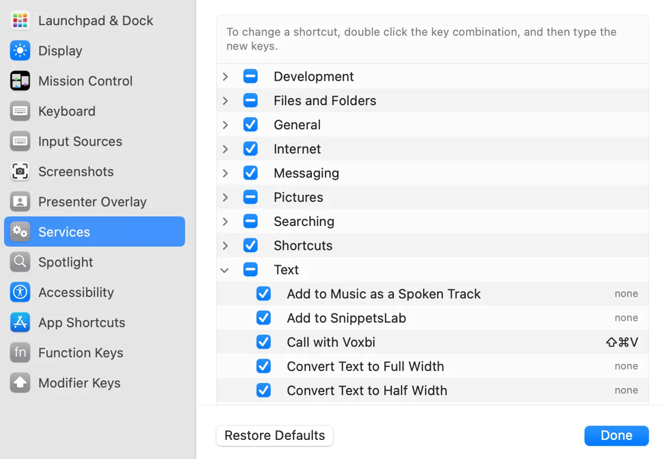
Task: Open Spotlight via magnifier icon
Action: [20, 262]
